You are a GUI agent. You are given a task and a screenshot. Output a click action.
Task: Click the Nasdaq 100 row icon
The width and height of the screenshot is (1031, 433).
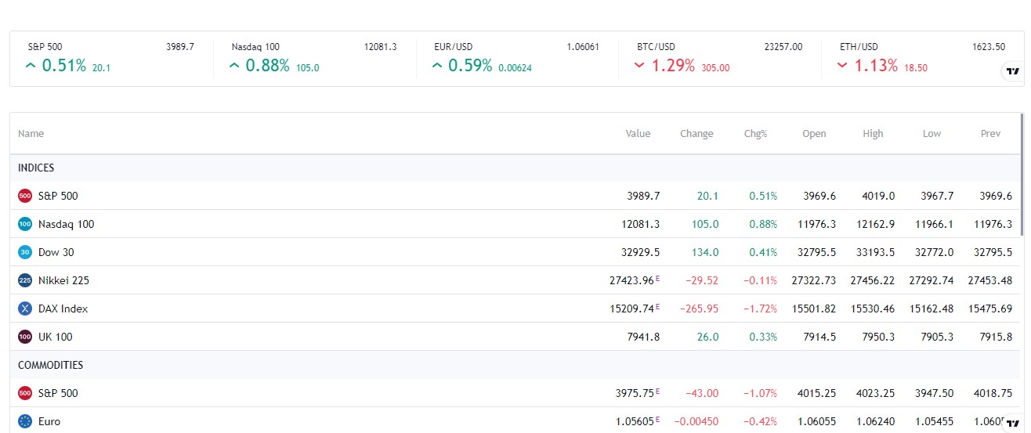tap(25, 224)
